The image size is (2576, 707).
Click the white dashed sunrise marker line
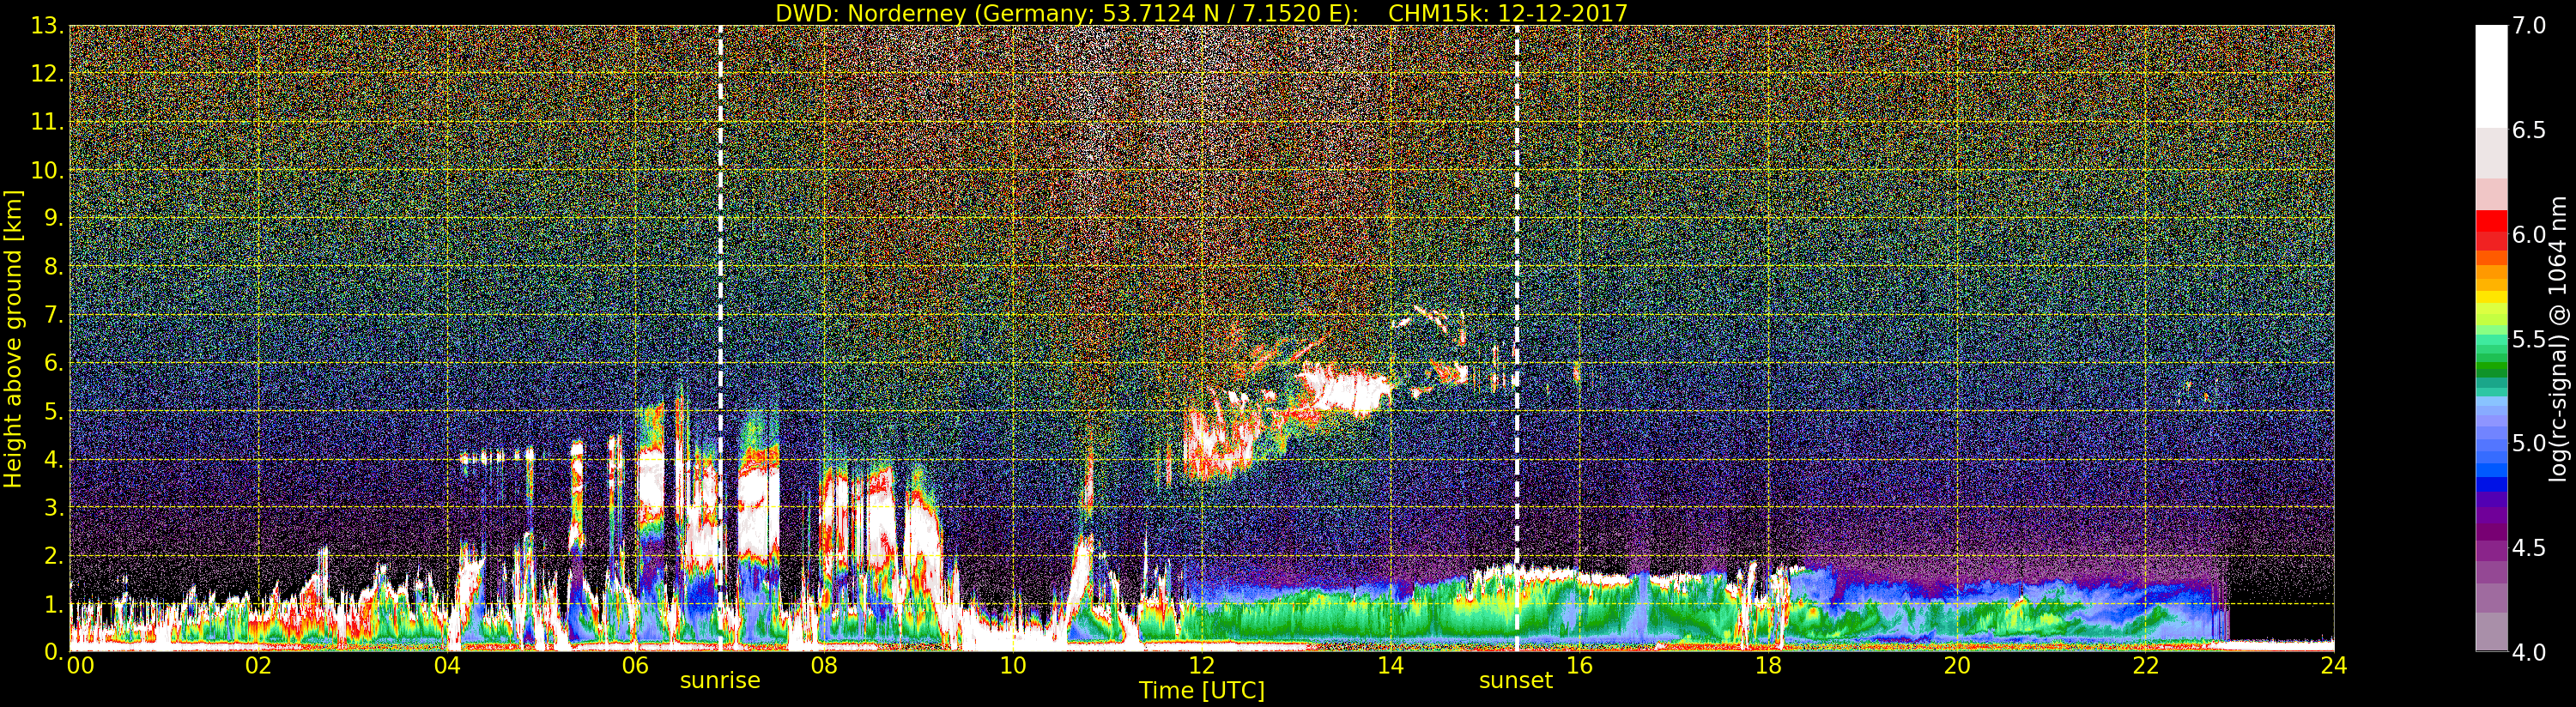(720, 338)
